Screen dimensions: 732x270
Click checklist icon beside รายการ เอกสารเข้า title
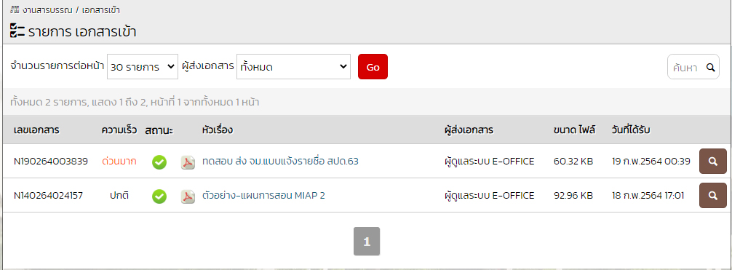17,31
